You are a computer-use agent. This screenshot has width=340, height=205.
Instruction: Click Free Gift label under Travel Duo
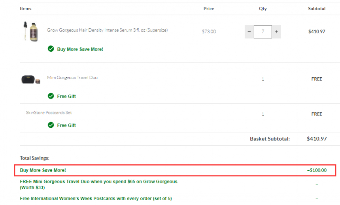(66, 97)
